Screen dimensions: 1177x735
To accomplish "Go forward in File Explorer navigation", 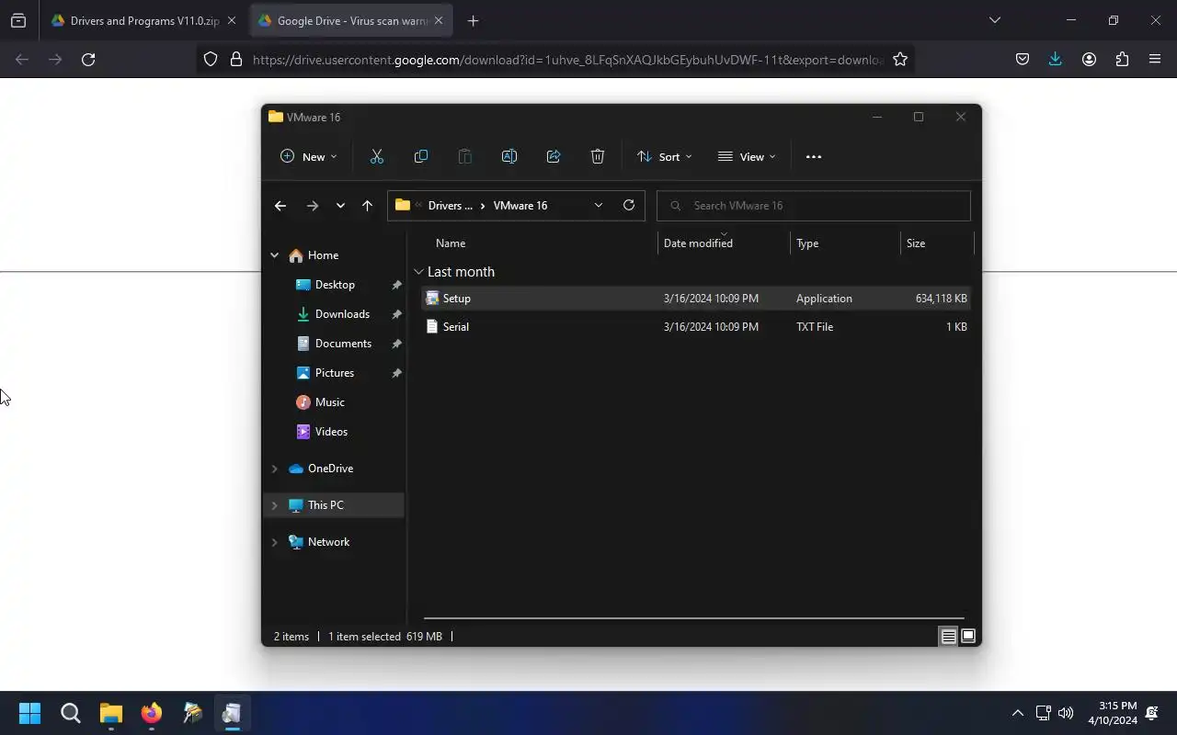I will point(313,206).
